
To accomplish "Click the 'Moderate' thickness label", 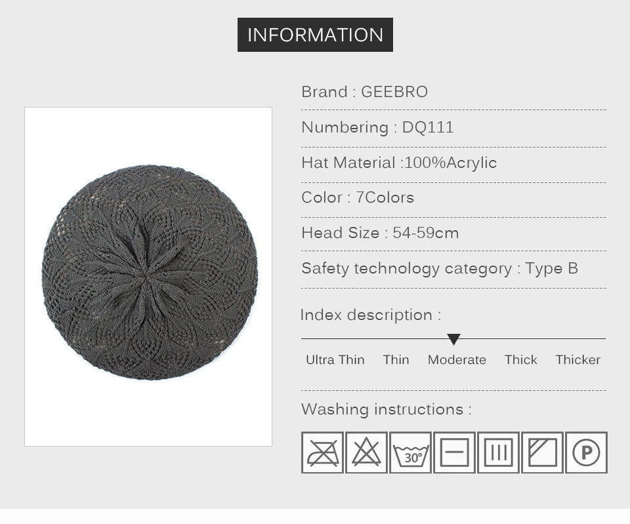I will tap(457, 360).
